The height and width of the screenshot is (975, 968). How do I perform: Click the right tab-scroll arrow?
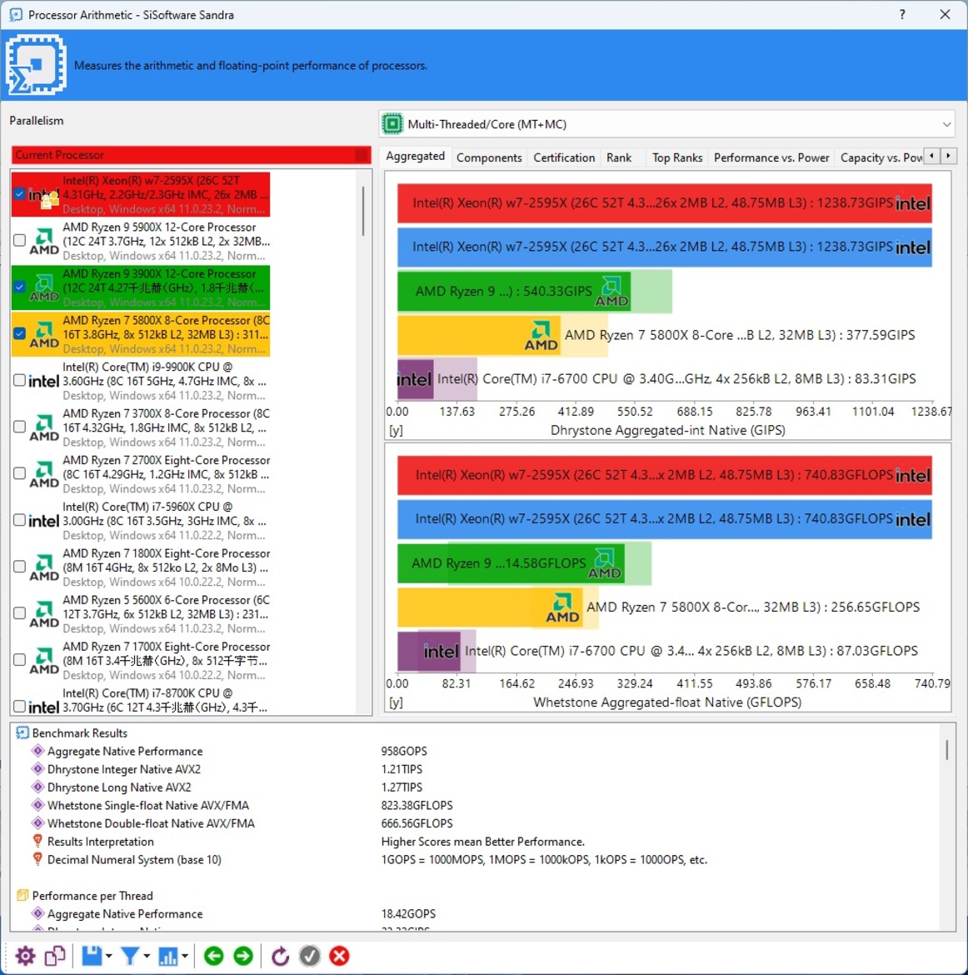(948, 156)
